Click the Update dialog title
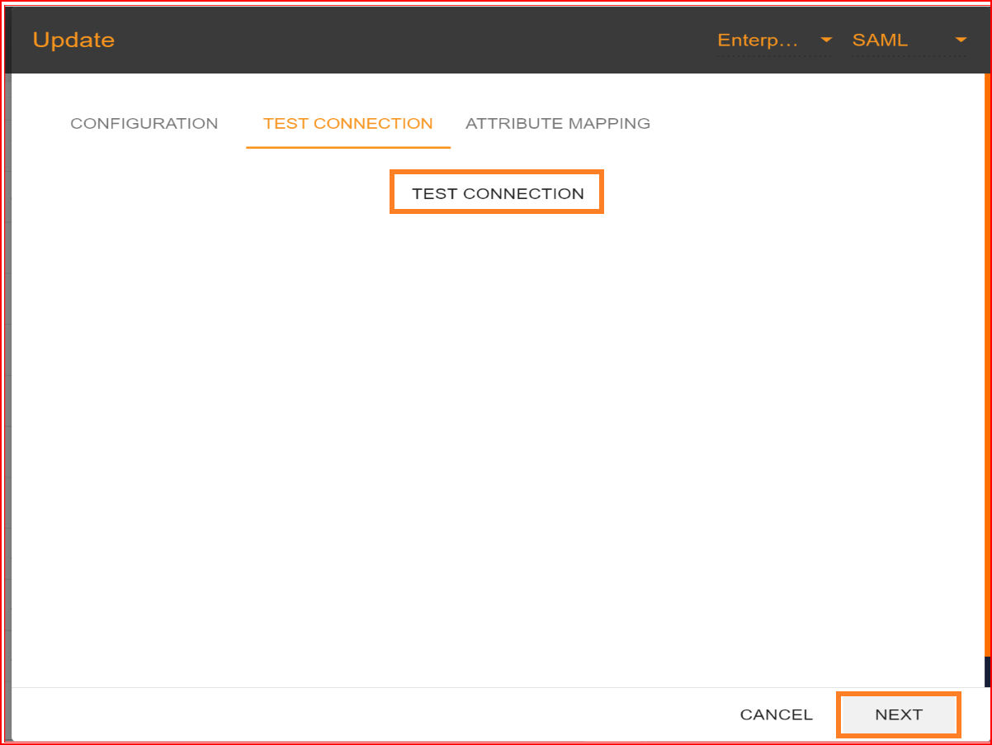The image size is (992, 745). 73,40
